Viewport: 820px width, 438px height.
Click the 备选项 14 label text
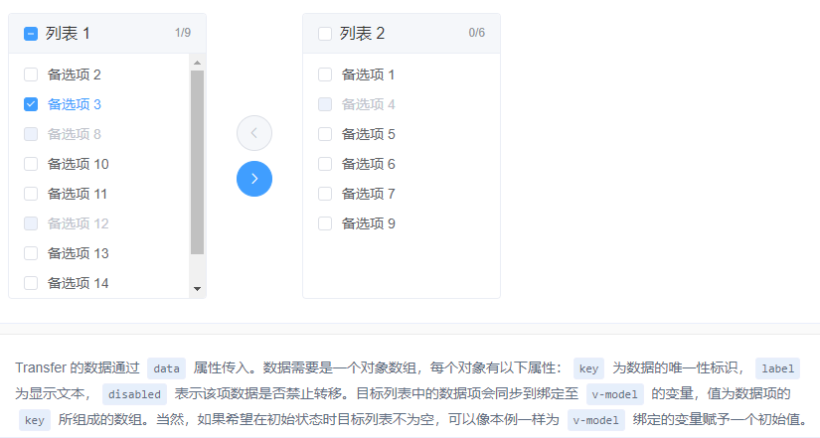click(78, 283)
